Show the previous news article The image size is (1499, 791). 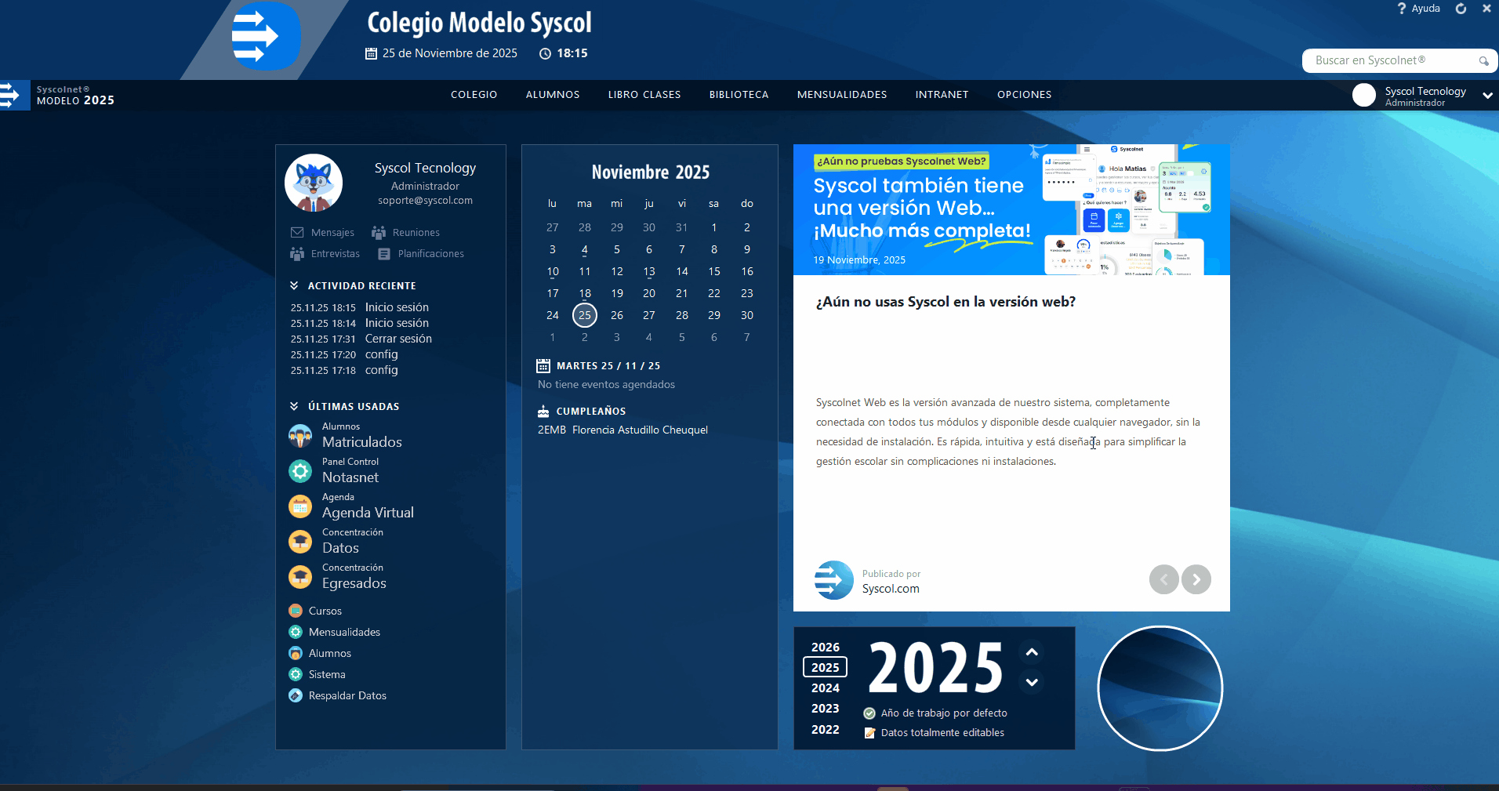click(1164, 579)
